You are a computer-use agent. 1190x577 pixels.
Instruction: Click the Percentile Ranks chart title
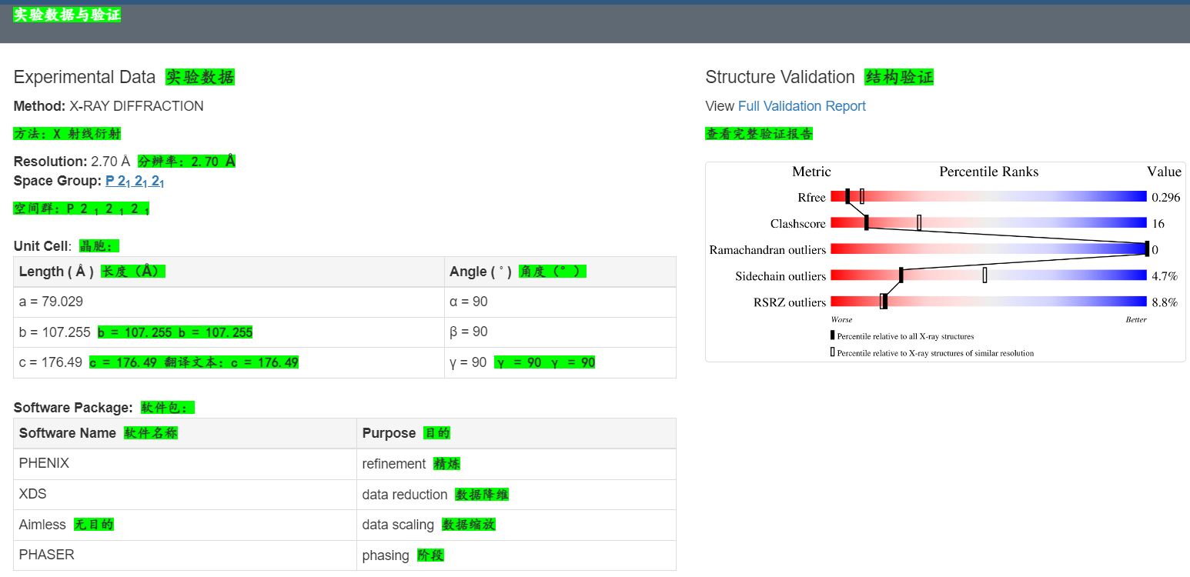989,172
